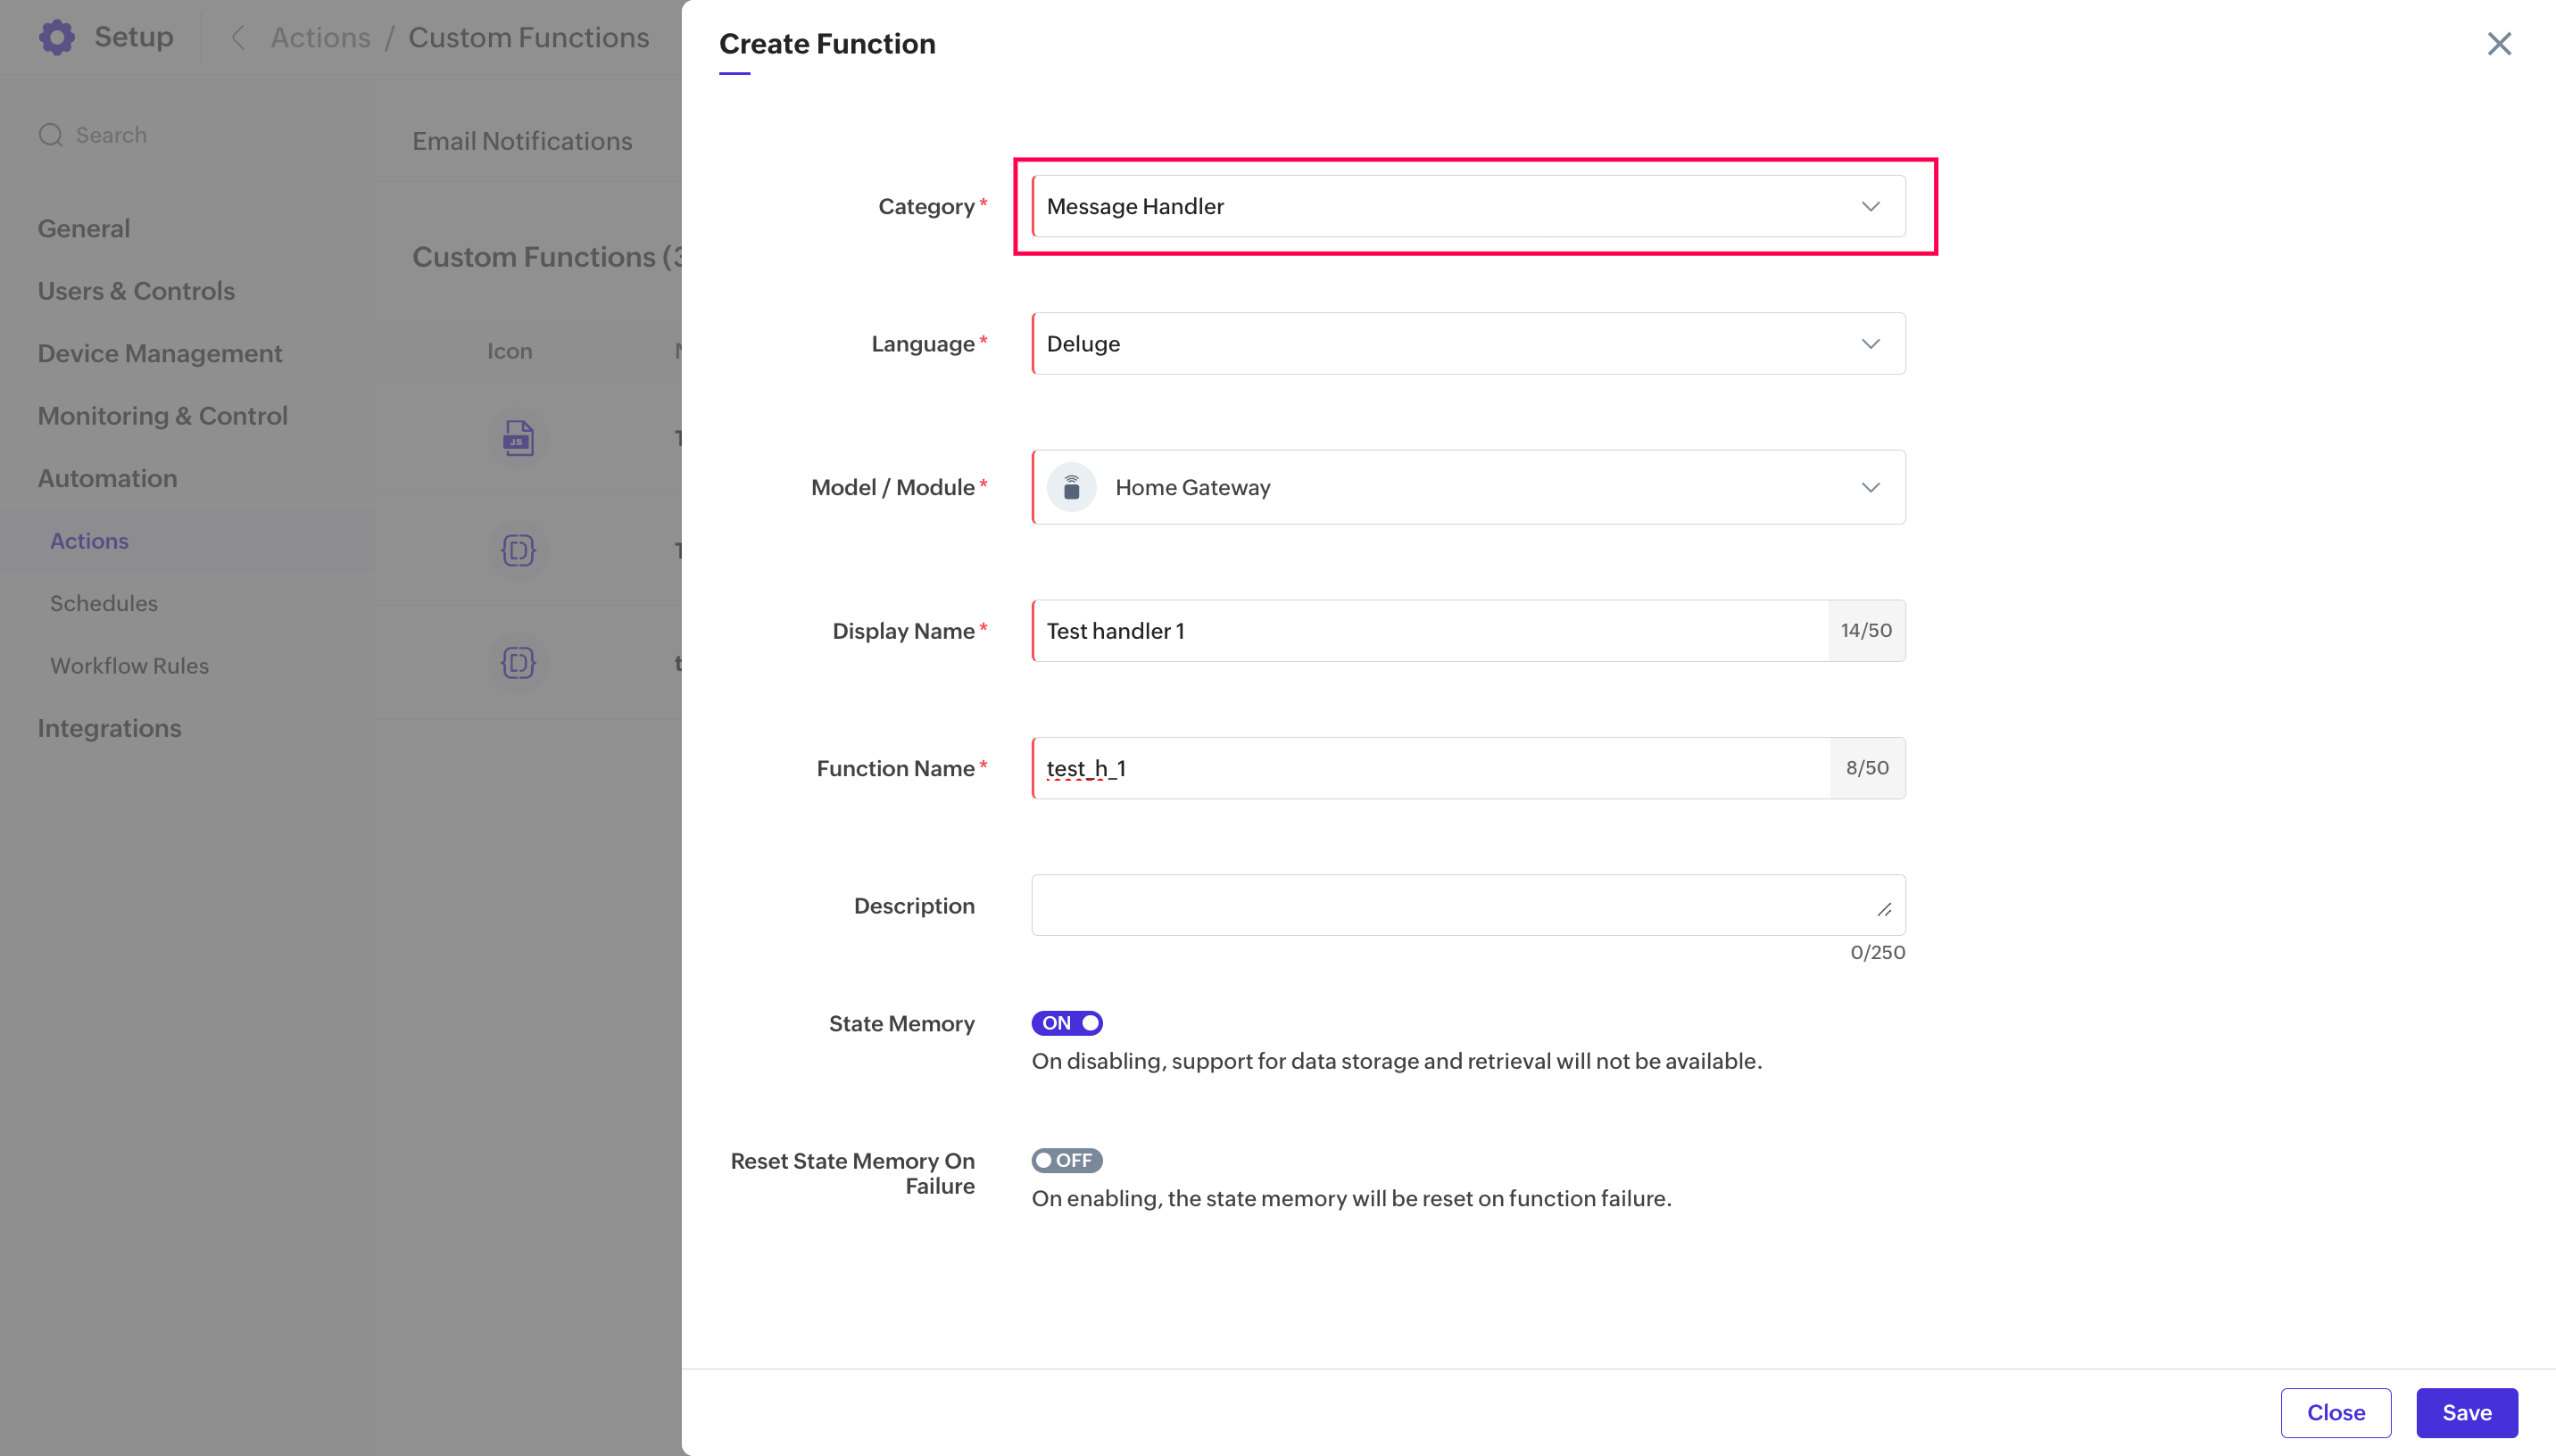Click into the Display Name field

pyautogui.click(x=1430, y=631)
